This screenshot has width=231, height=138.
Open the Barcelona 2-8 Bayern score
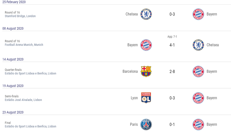(172, 72)
